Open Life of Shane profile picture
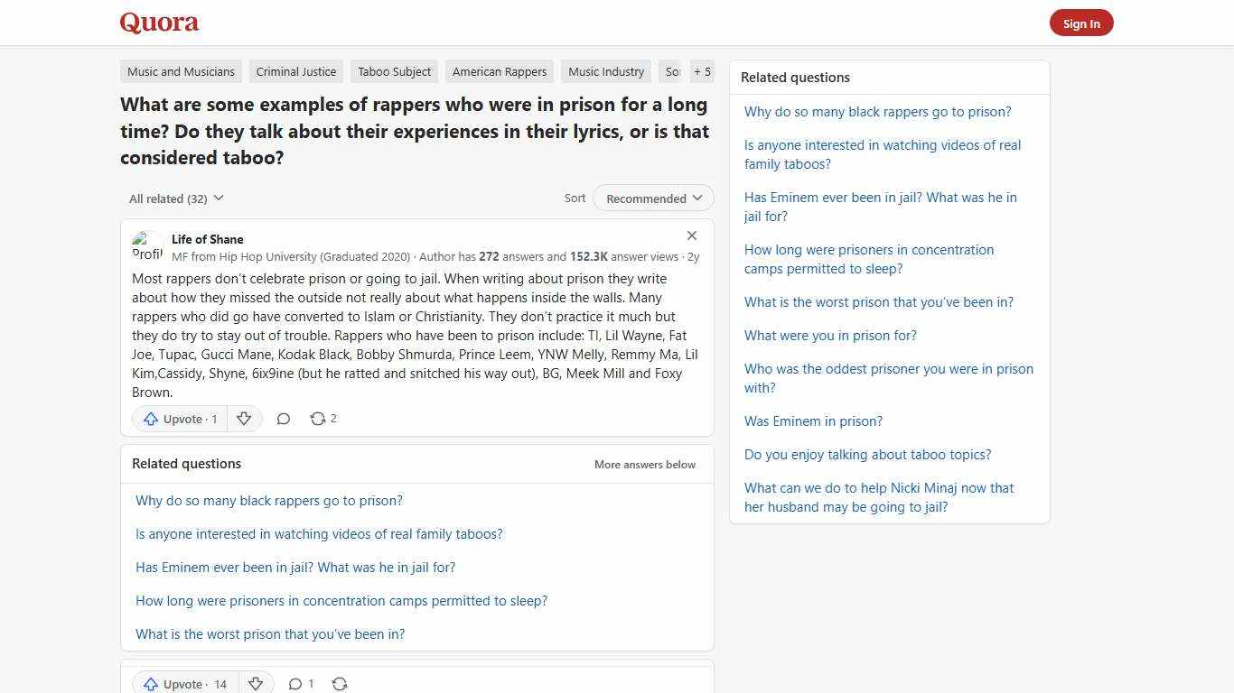1234x693 pixels. 147,245
